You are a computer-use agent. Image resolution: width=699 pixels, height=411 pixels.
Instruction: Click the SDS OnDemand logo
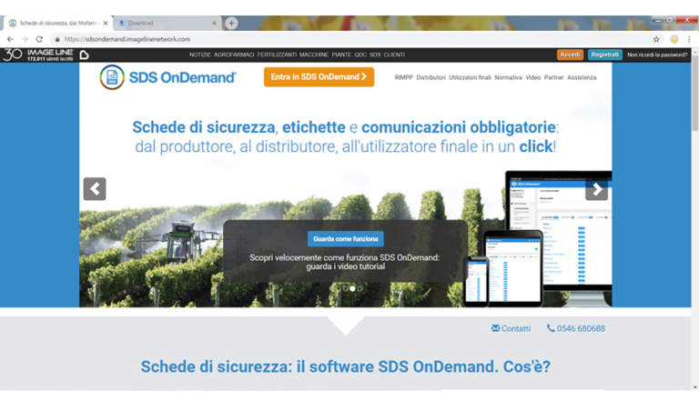[167, 77]
